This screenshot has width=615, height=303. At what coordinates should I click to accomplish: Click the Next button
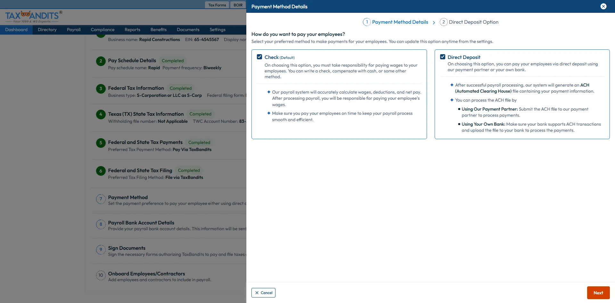click(598, 293)
